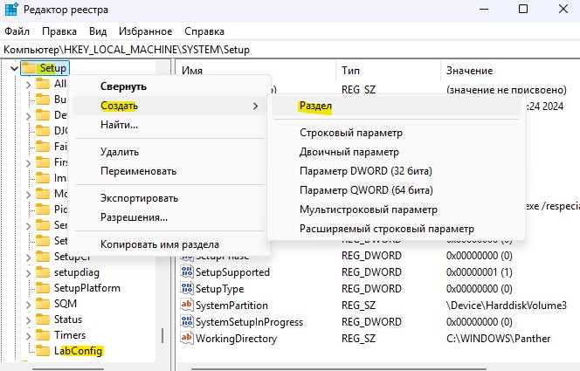Click the SetupSupported DWORD value icon
The image size is (580, 371).
click(x=186, y=271)
